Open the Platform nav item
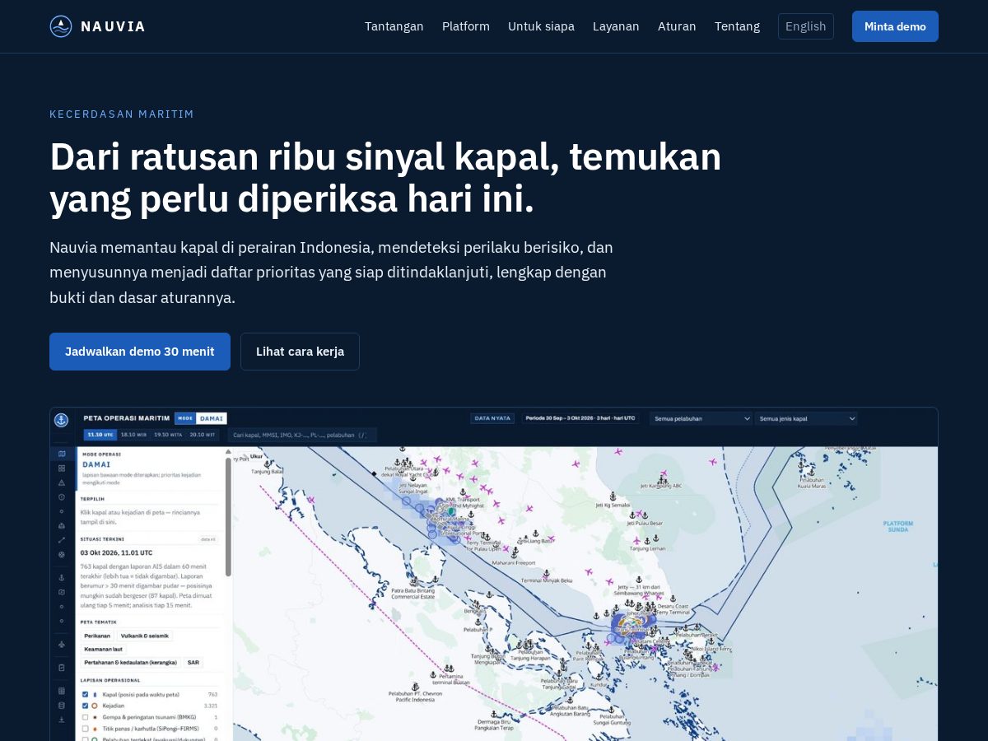 pos(466,26)
